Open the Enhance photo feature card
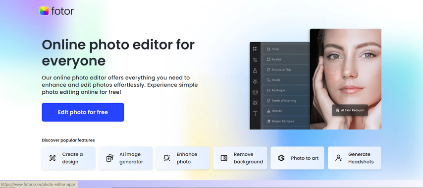Viewport: 423px width, 188px height. (183, 158)
